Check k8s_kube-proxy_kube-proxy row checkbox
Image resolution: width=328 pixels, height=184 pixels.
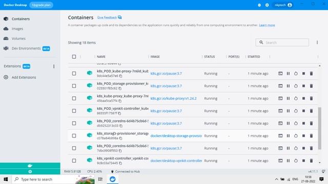click(x=74, y=98)
